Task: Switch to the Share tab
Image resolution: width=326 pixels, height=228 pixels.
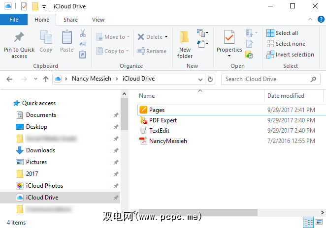Action: coord(70,20)
